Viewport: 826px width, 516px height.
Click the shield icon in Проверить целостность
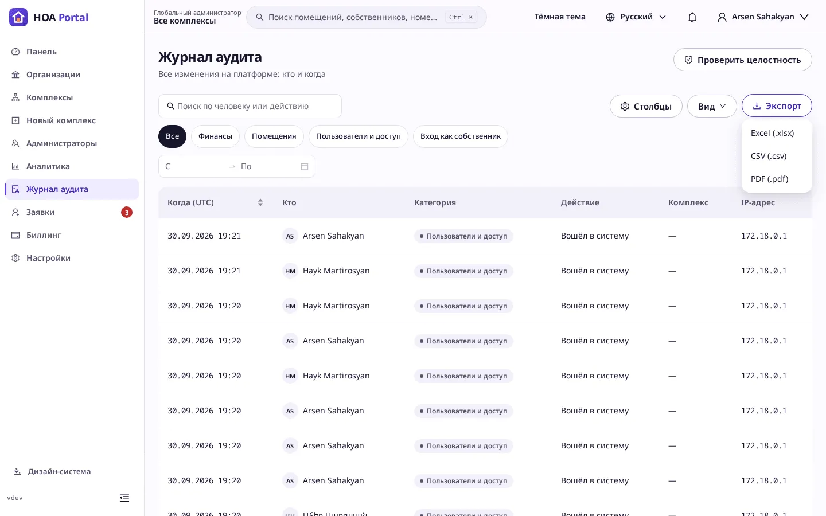[688, 60]
